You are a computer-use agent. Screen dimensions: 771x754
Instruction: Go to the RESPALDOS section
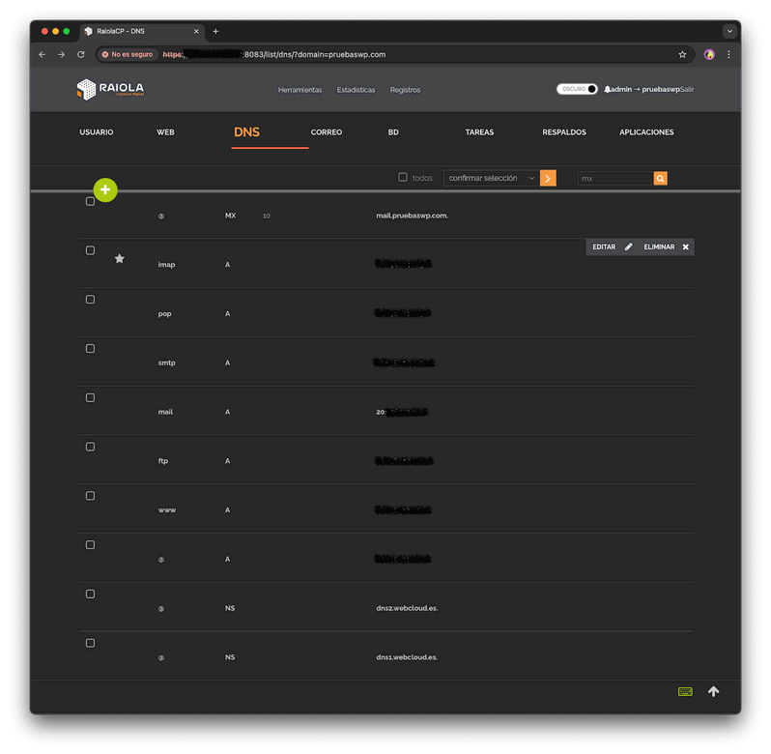tap(564, 132)
